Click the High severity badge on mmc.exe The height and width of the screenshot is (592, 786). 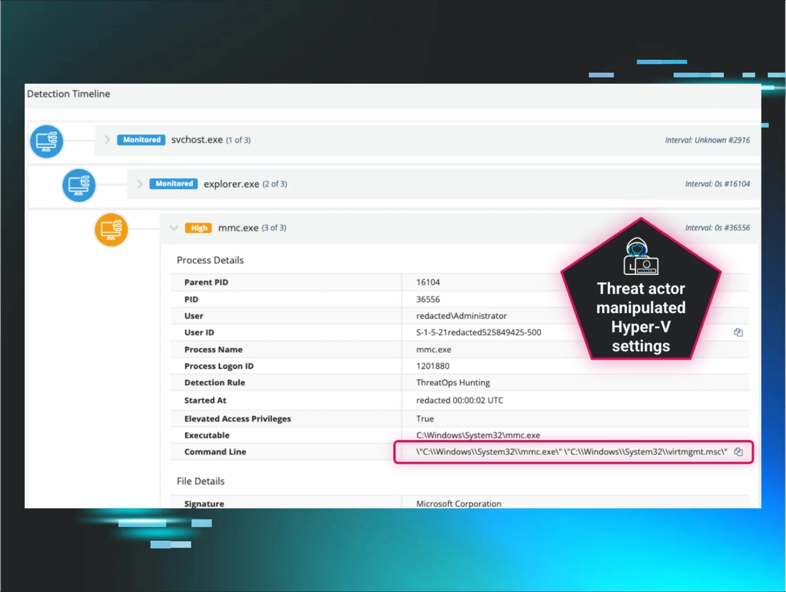tap(198, 228)
